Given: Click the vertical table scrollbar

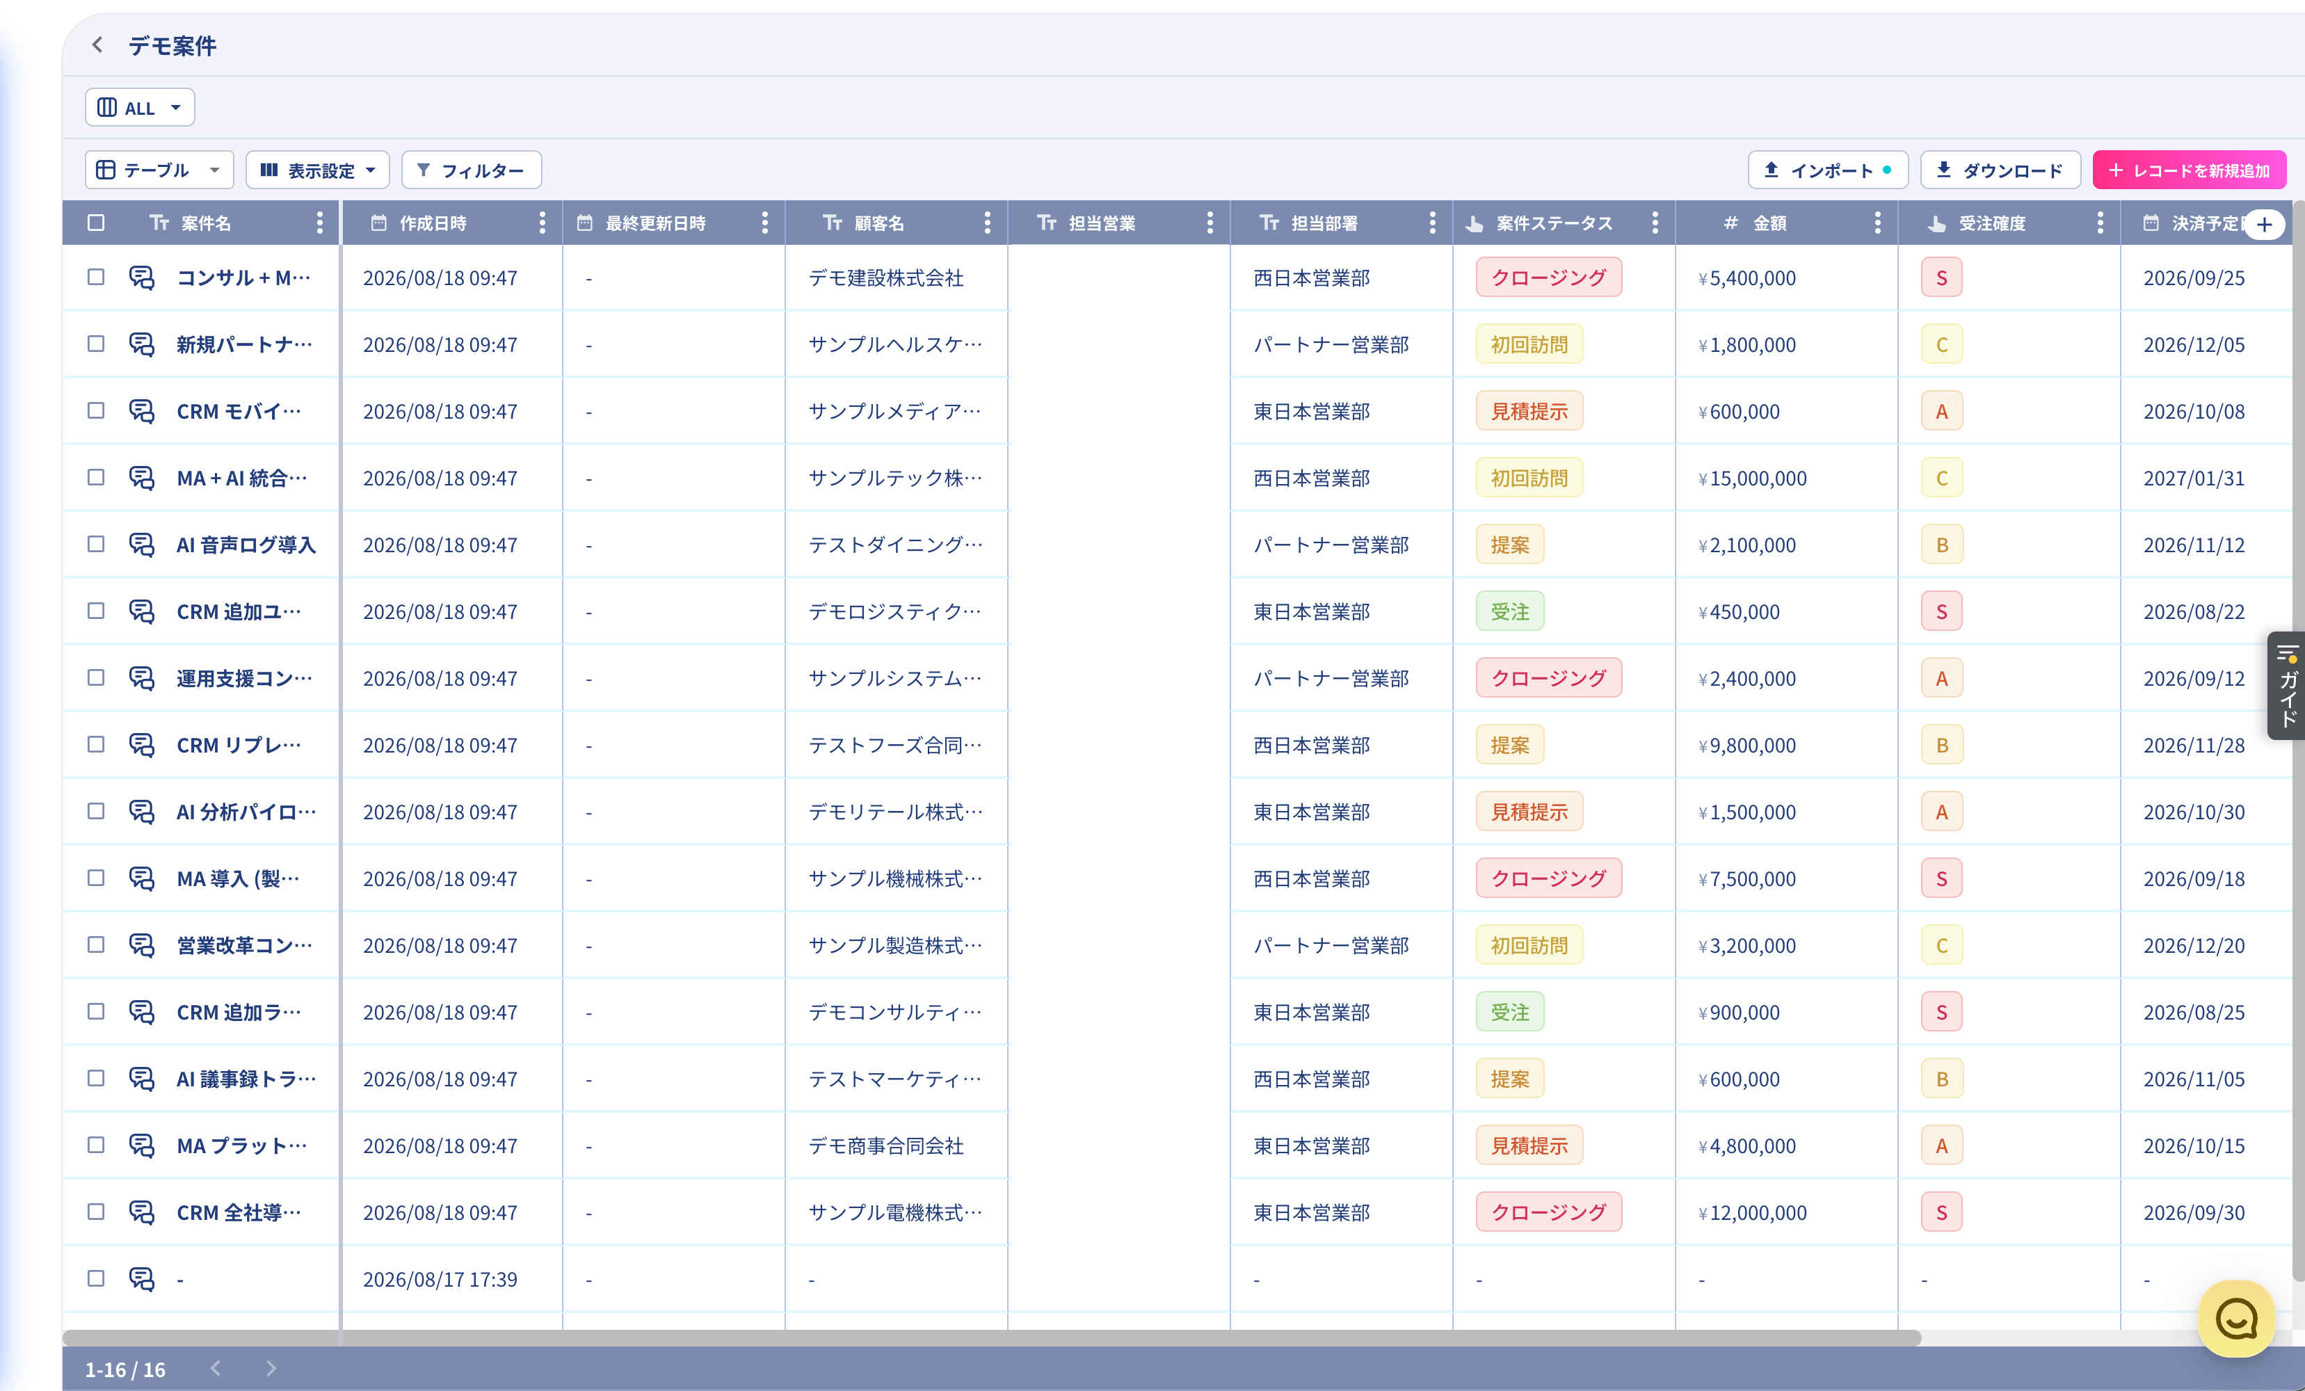Looking at the screenshot, I should coord(2297,739).
